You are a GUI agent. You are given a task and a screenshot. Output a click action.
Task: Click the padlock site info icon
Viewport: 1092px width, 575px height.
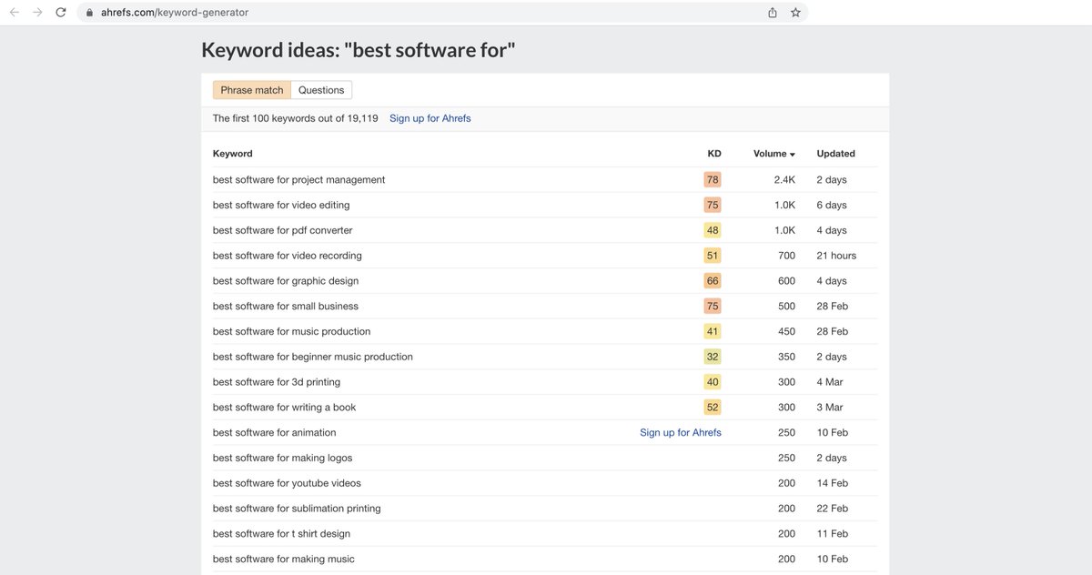pyautogui.click(x=89, y=13)
